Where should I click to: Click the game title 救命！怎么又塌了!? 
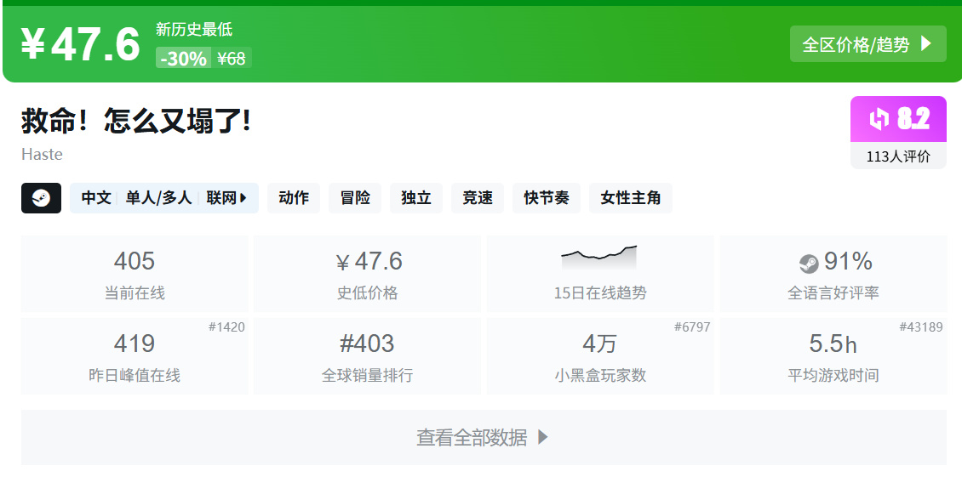click(x=136, y=121)
